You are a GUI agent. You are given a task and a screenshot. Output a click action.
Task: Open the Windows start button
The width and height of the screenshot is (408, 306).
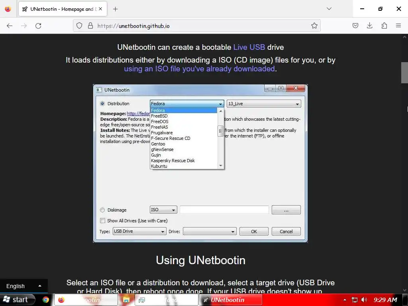pyautogui.click(x=17, y=300)
